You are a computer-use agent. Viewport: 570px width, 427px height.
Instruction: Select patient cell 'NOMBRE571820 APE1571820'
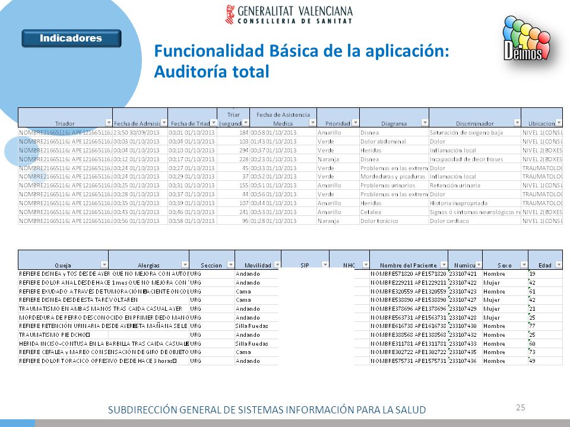click(x=408, y=274)
